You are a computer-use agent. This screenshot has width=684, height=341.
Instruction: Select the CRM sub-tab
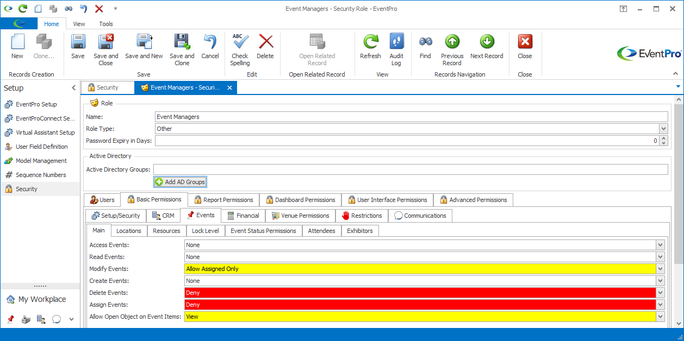click(x=164, y=216)
